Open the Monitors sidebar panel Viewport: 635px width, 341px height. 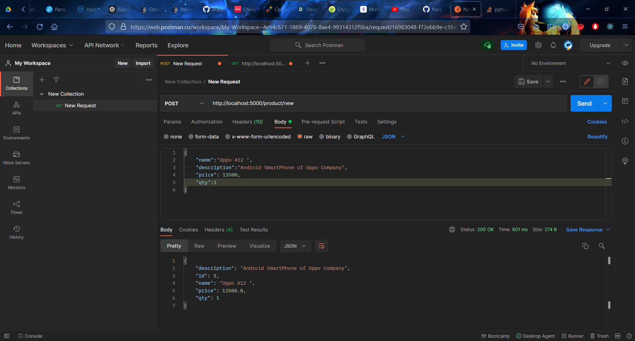click(17, 183)
